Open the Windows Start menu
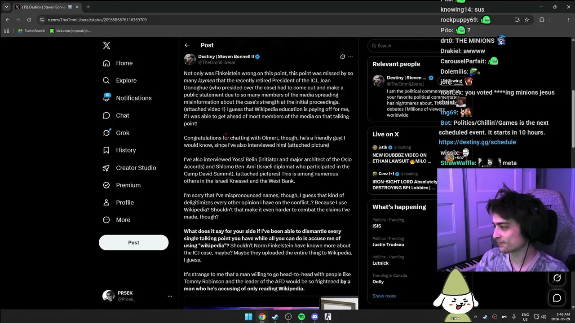 click(x=248, y=317)
